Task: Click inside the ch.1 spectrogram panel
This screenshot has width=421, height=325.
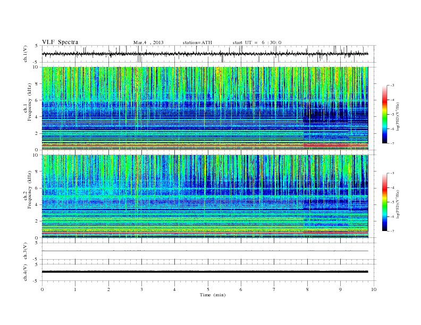Action: pos(205,108)
